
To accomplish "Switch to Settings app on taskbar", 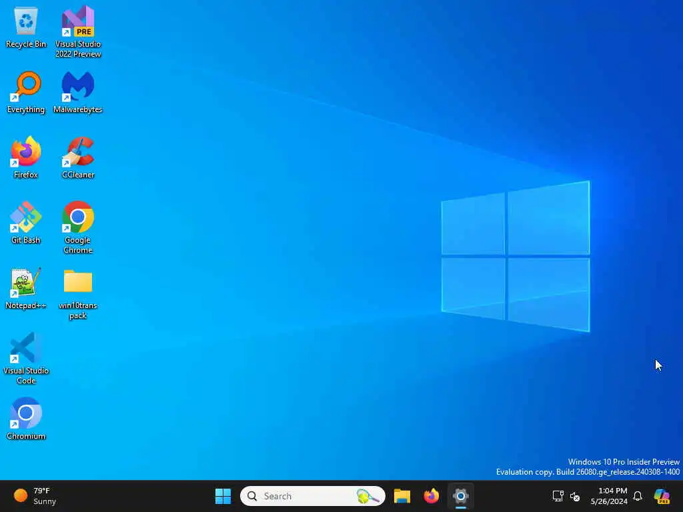I will click(x=460, y=496).
